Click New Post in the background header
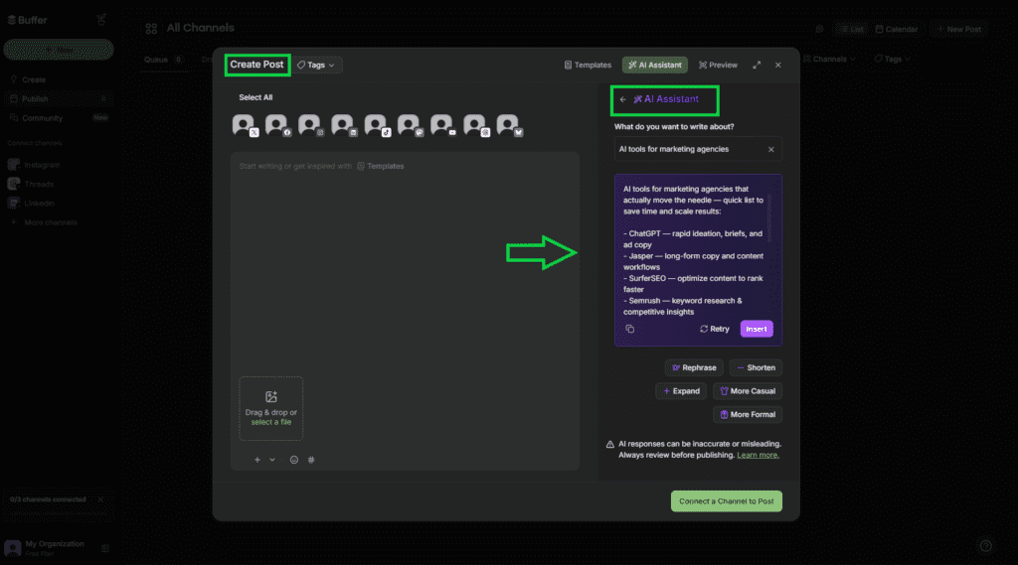This screenshot has width=1018, height=565. (959, 29)
